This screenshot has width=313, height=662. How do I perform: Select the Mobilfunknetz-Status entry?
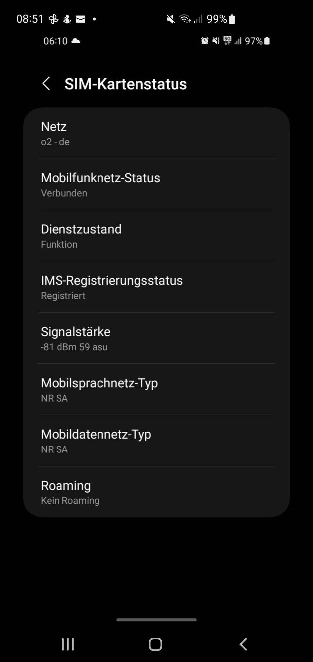pos(156,185)
